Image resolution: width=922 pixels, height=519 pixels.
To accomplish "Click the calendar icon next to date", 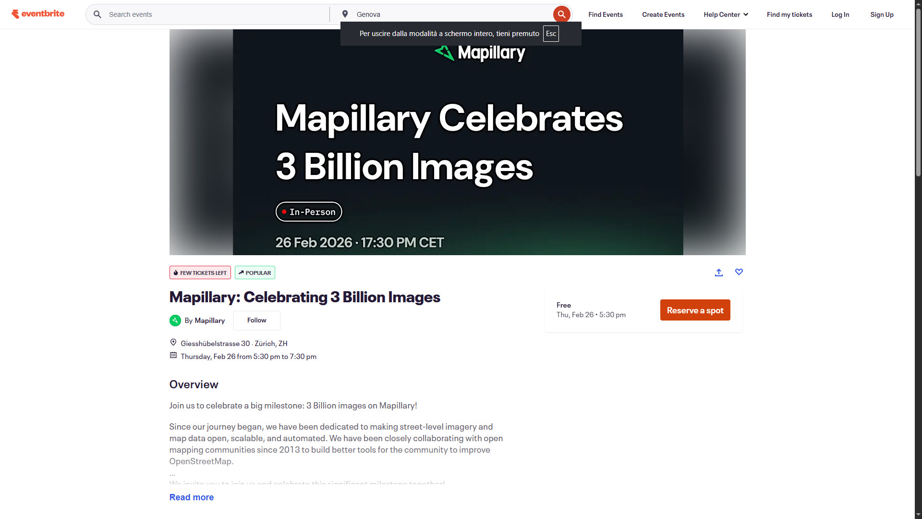I will click(x=173, y=356).
